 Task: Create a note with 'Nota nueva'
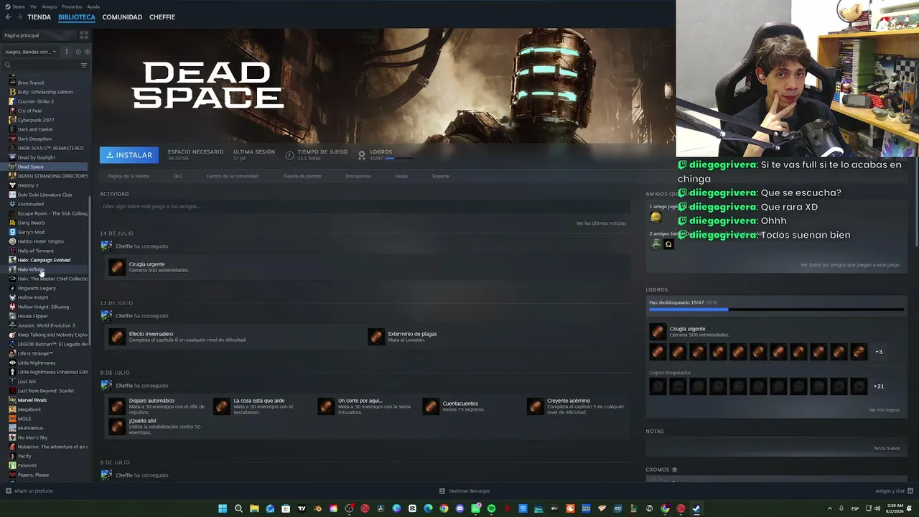887,448
